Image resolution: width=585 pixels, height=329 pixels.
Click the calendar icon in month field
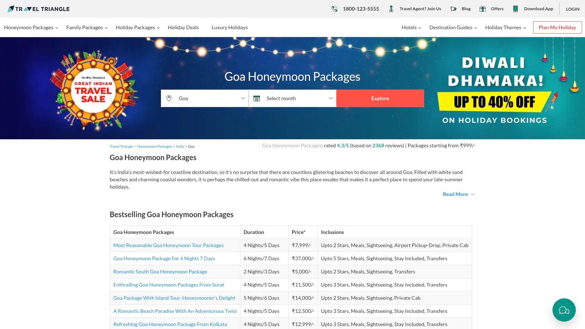[257, 98]
